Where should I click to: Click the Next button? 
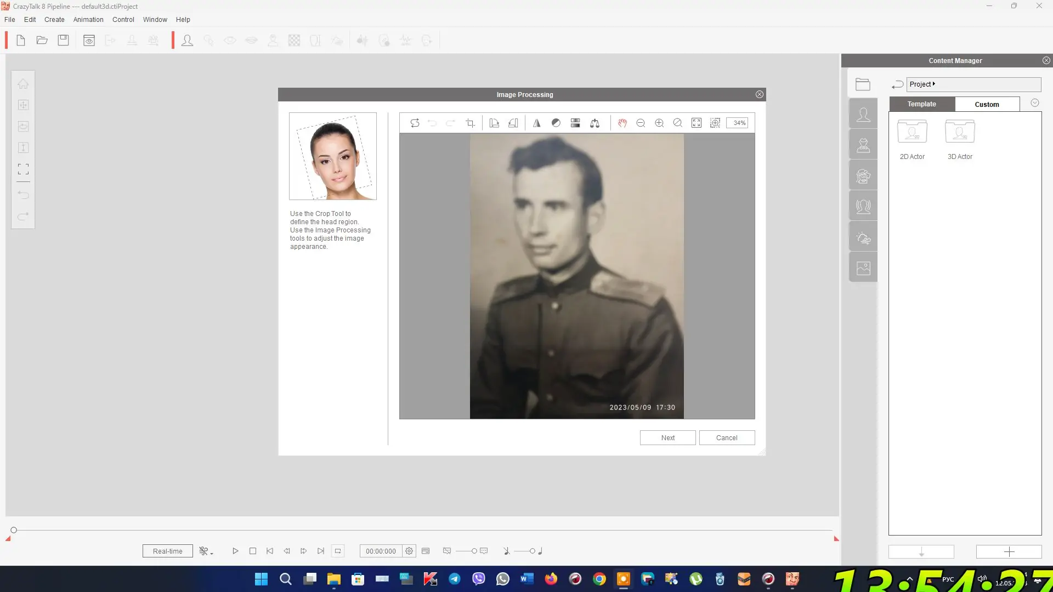667,437
